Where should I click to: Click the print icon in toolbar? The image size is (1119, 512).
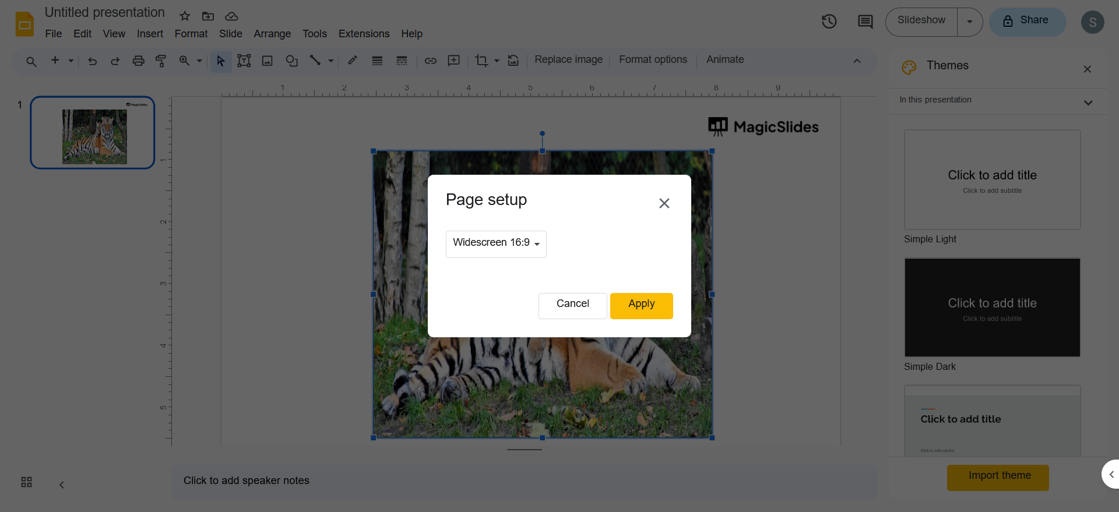138,61
